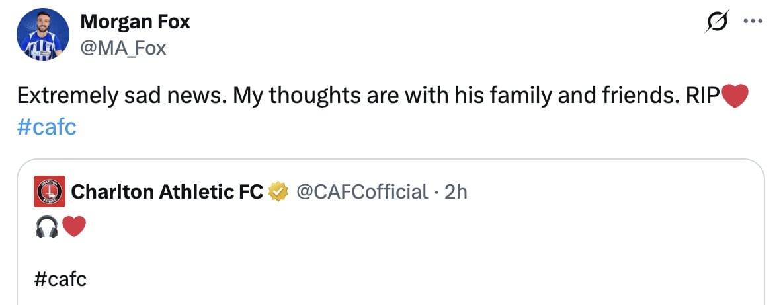Click the headphones emoji in quoted post
This screenshot has height=305, width=783.
tap(46, 228)
